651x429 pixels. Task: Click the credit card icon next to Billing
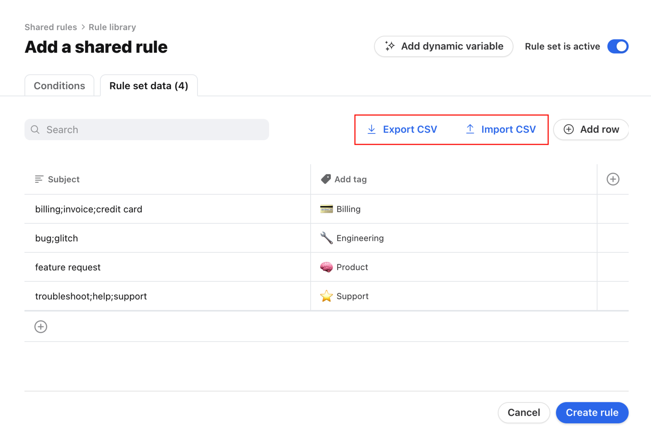click(325, 209)
